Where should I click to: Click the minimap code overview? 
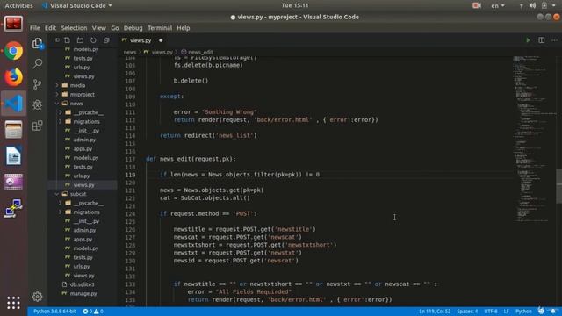click(x=534, y=139)
